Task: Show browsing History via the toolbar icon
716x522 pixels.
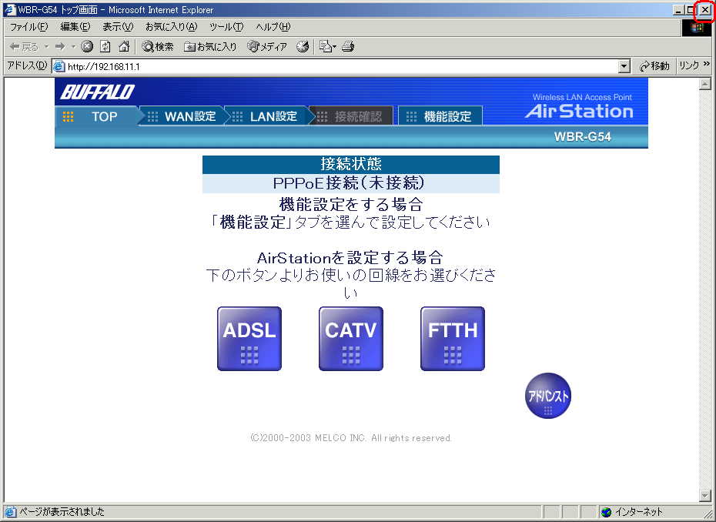Action: point(303,46)
